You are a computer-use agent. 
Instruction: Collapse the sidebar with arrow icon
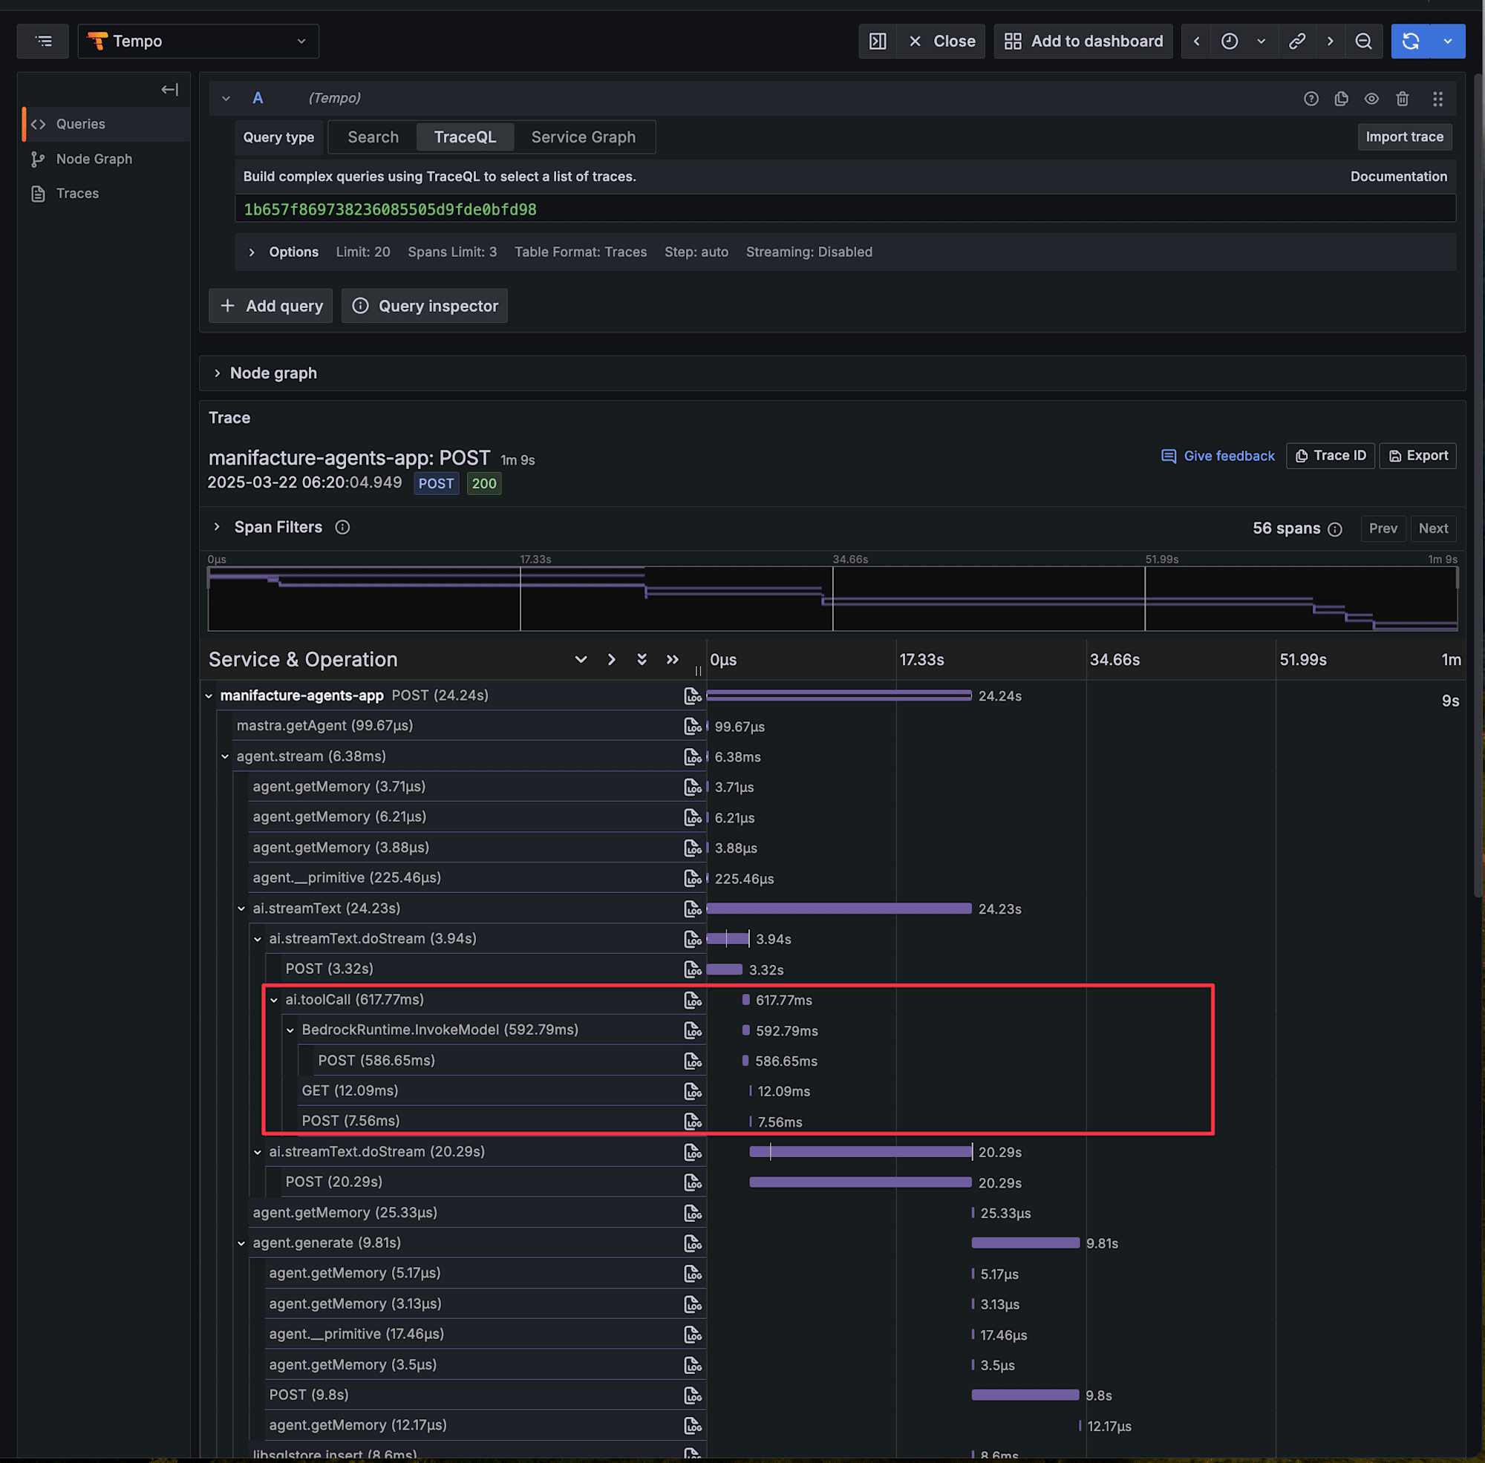click(x=170, y=90)
